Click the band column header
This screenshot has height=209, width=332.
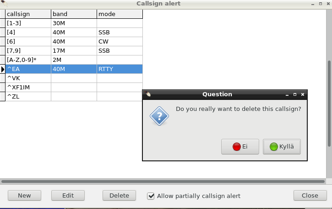[x=74, y=14]
